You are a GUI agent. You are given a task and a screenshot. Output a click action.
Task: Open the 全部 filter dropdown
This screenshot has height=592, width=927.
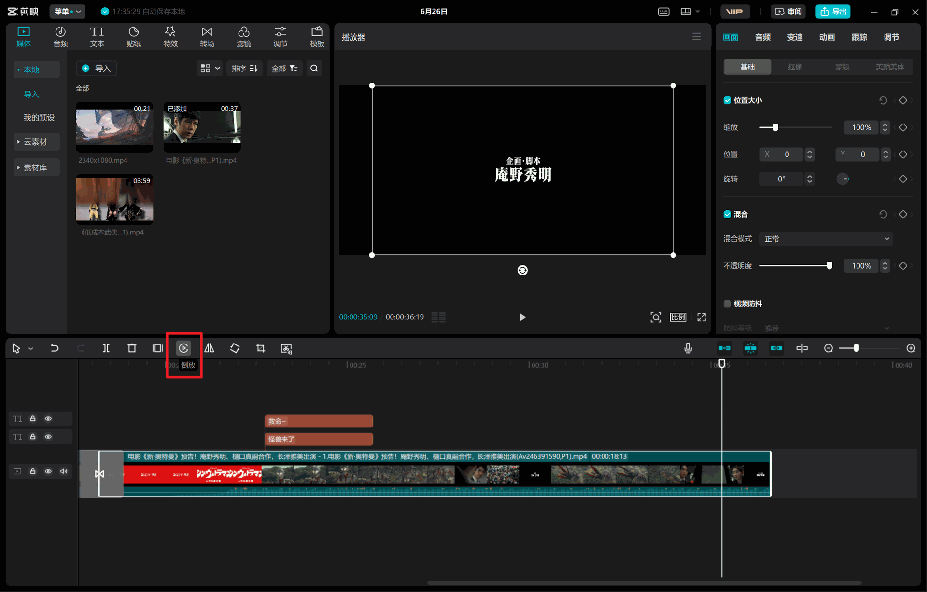[284, 69]
